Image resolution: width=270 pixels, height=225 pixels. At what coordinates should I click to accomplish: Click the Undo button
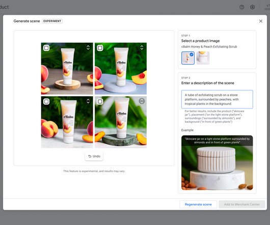coord(94,156)
